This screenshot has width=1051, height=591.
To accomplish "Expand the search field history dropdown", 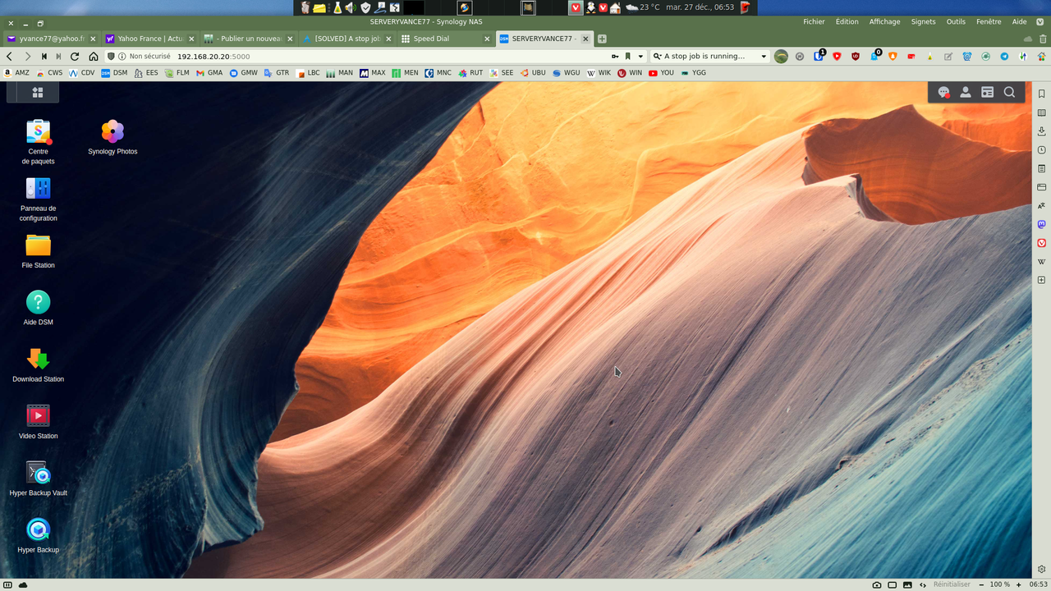I will [764, 57].
